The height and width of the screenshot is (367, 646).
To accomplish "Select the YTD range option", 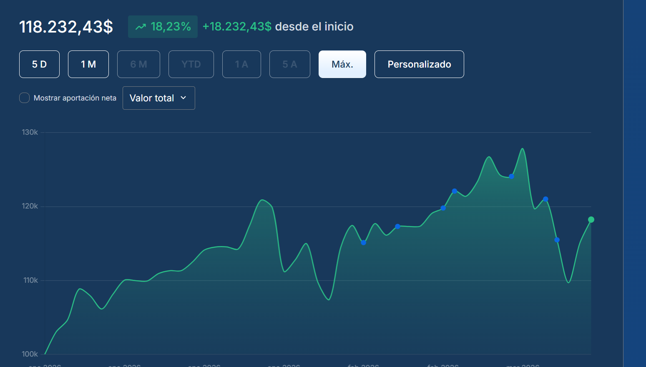I will click(191, 64).
